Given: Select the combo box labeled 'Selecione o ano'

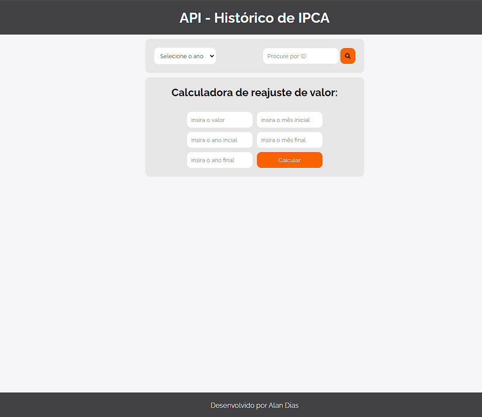Looking at the screenshot, I should [x=184, y=56].
